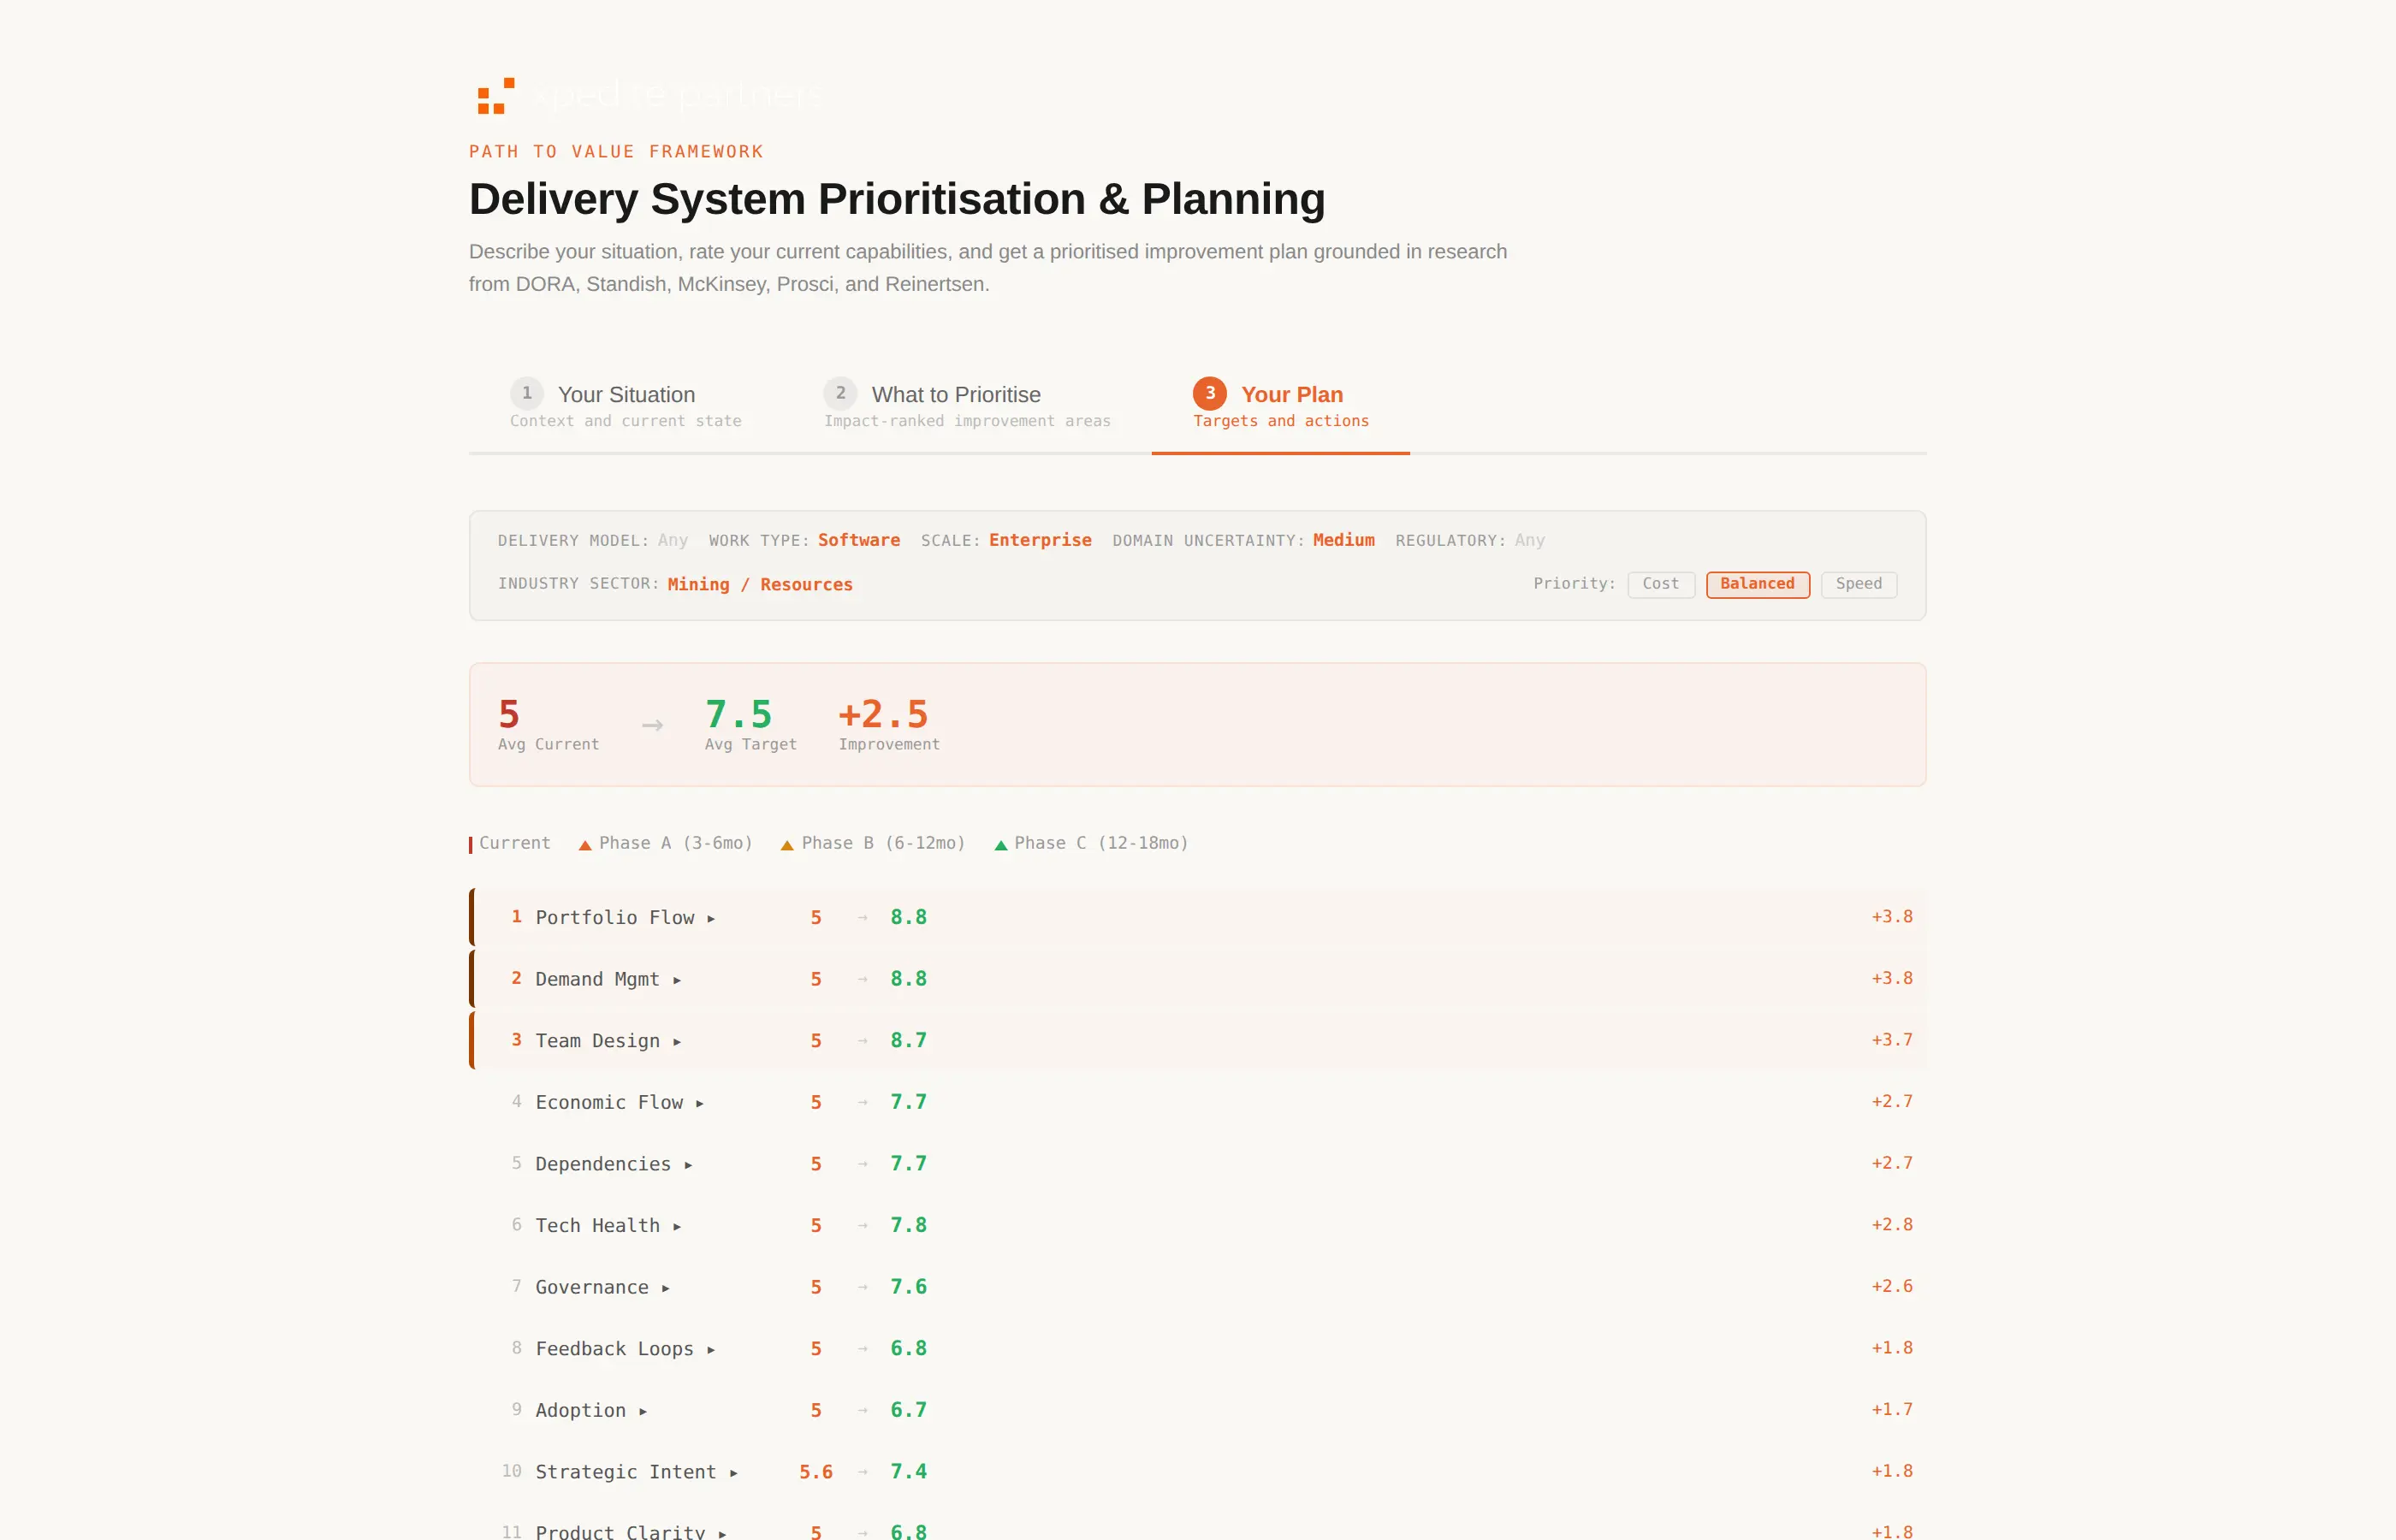The image size is (2396, 1540).
Task: Click the Software work type value
Action: point(859,540)
